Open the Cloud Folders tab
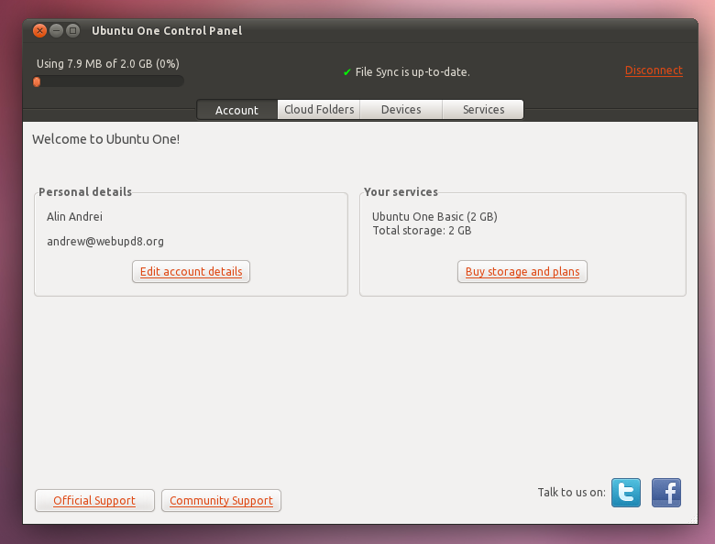Image resolution: width=715 pixels, height=544 pixels. 319,109
